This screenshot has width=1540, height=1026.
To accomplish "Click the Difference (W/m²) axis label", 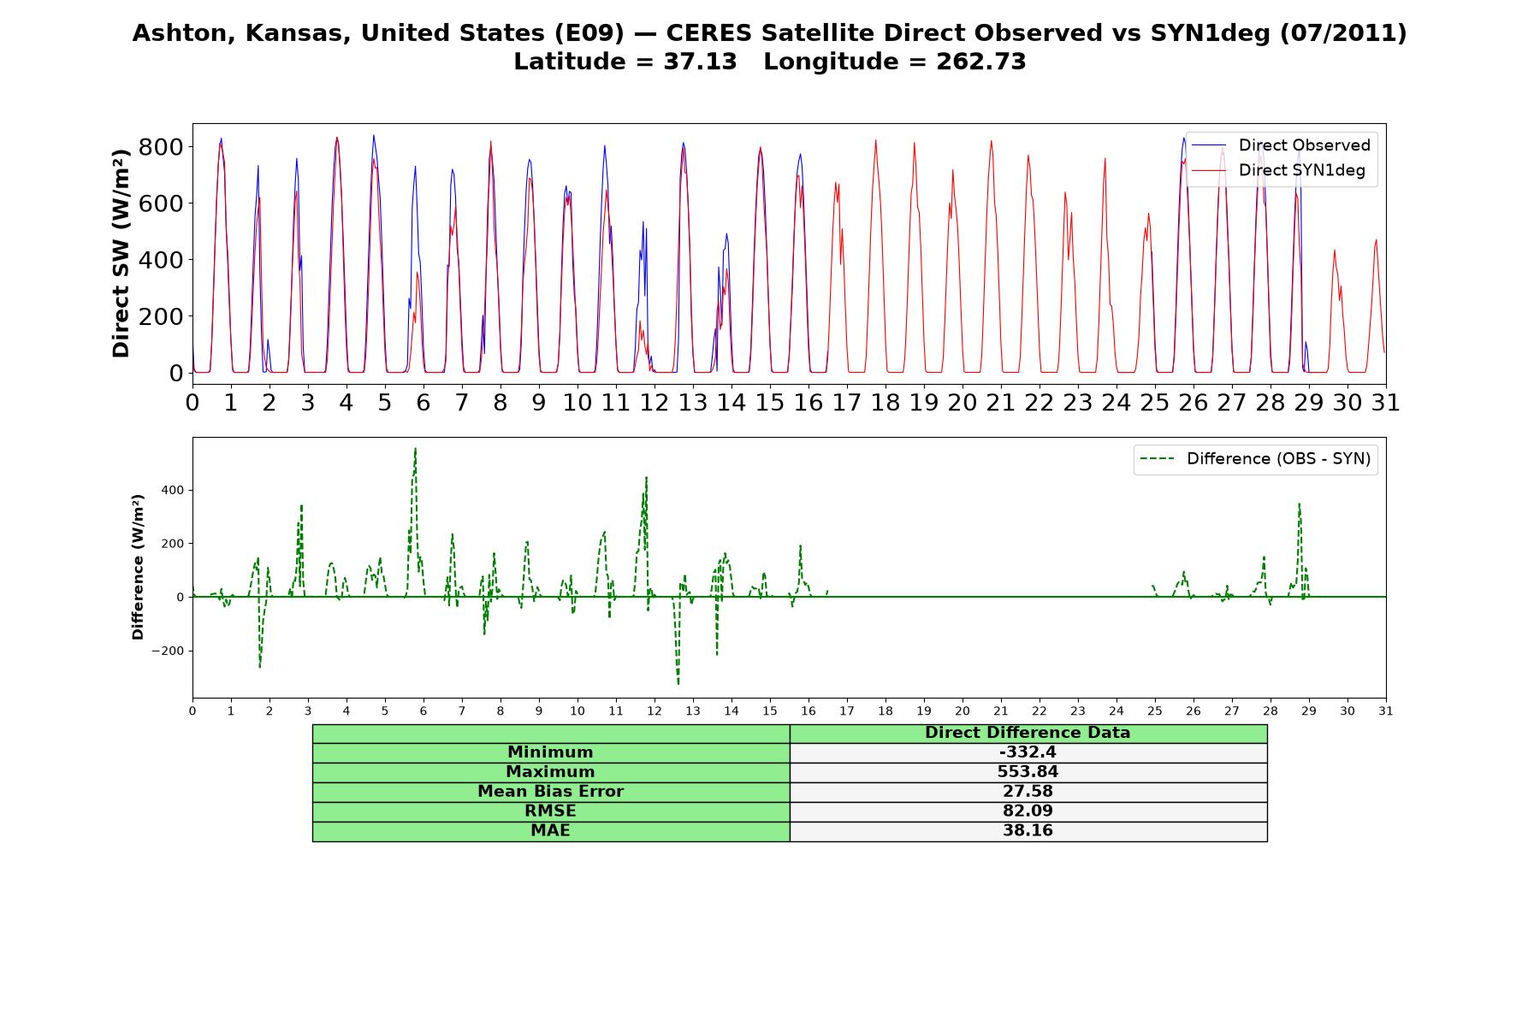I will (x=137, y=567).
